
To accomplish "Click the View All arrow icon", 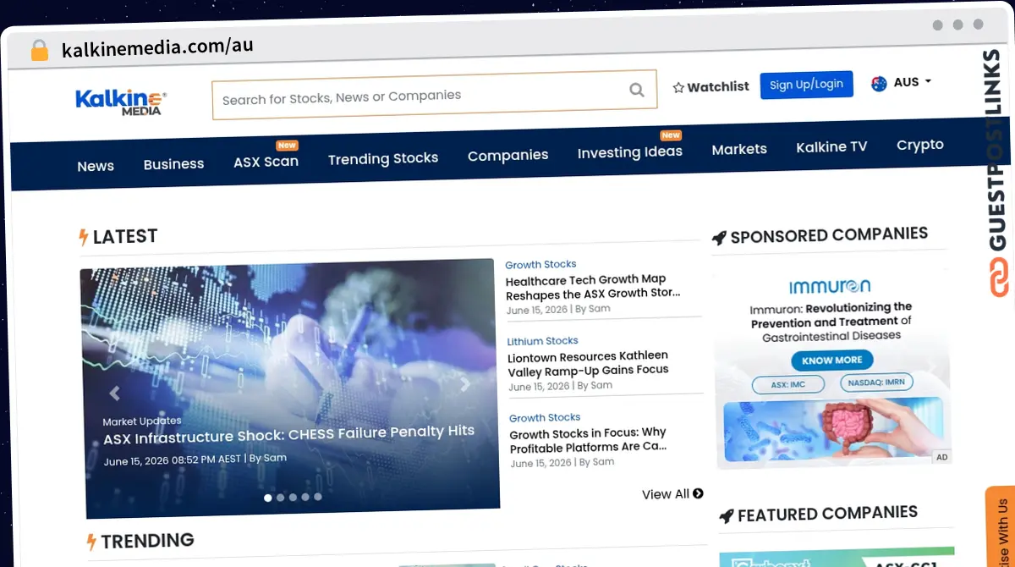I will [698, 493].
